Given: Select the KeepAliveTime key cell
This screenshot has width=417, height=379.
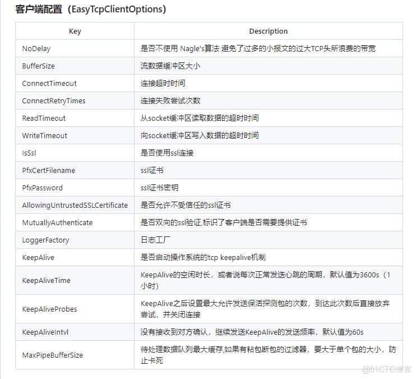Looking at the screenshot, I should pyautogui.click(x=75, y=280).
